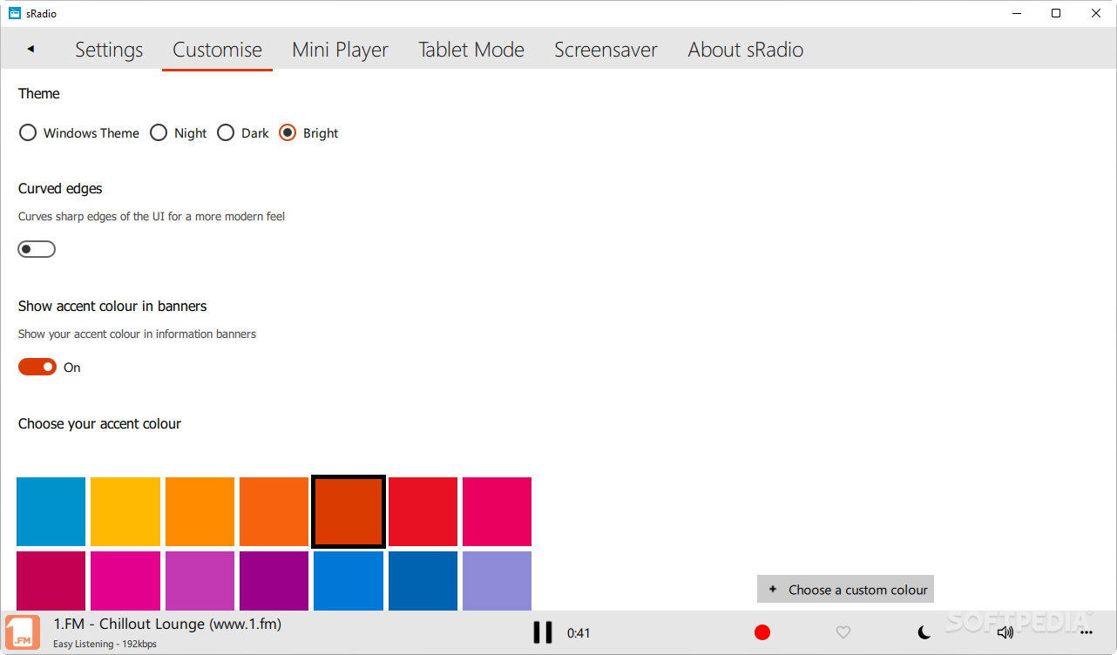The width and height of the screenshot is (1117, 655).
Task: Minimize the sRadio window
Action: click(1016, 13)
